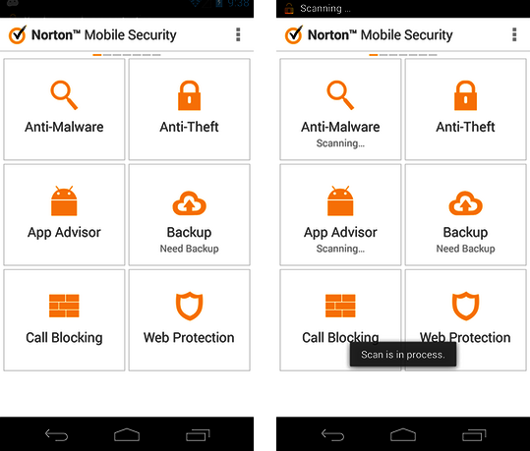Open App Advisor android icon on left phone
530x451 pixels.
coord(64,200)
